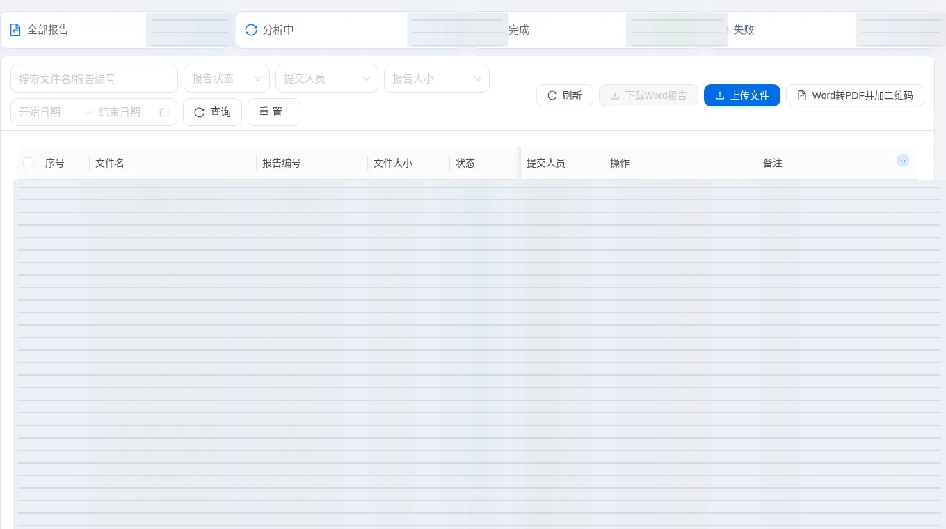Viewport: 946px width, 529px height.
Task: Focus the 搜索文件名/报告编号 search field
Action: pyautogui.click(x=94, y=79)
